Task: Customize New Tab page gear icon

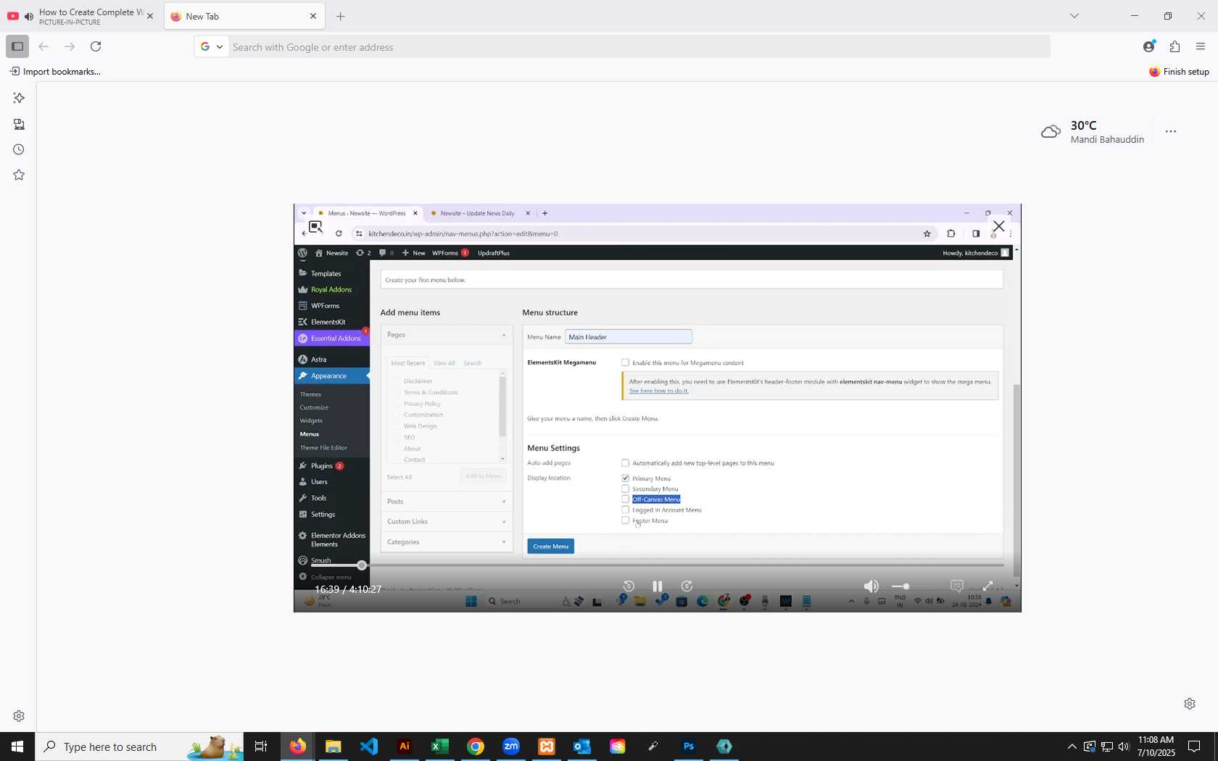Action: point(1190,704)
